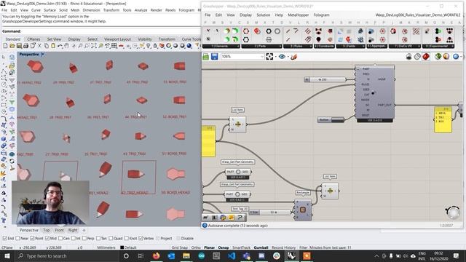466x262 pixels.
Task: Click the Print icon in Rhino toolbar
Action: point(26,46)
